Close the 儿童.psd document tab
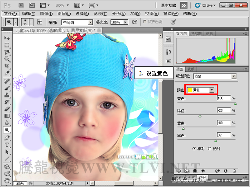 click(99, 30)
